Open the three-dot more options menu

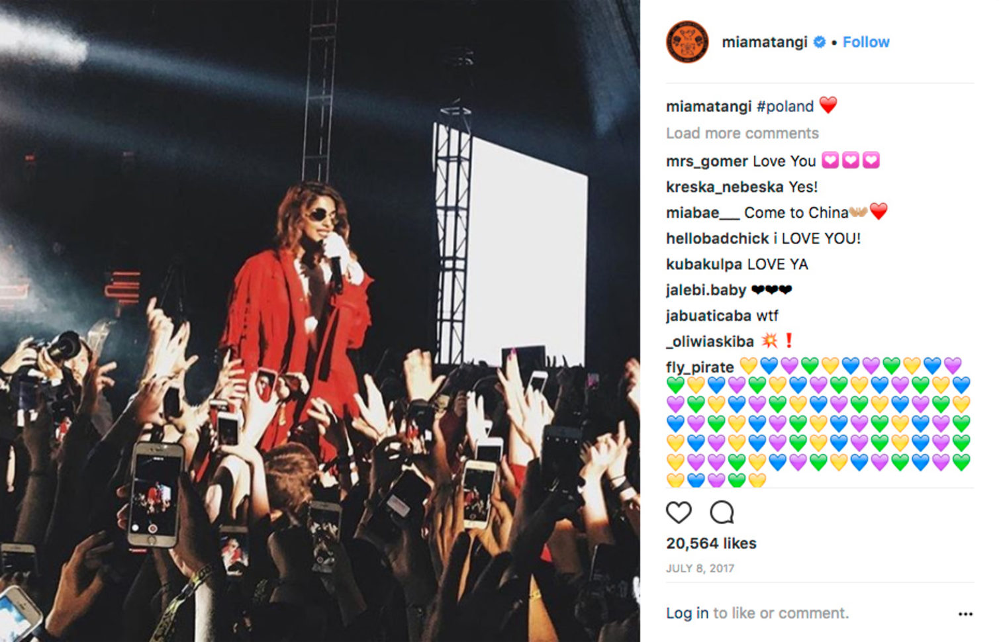pyautogui.click(x=965, y=614)
